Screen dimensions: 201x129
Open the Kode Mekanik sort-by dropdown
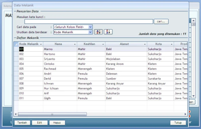click(x=90, y=32)
